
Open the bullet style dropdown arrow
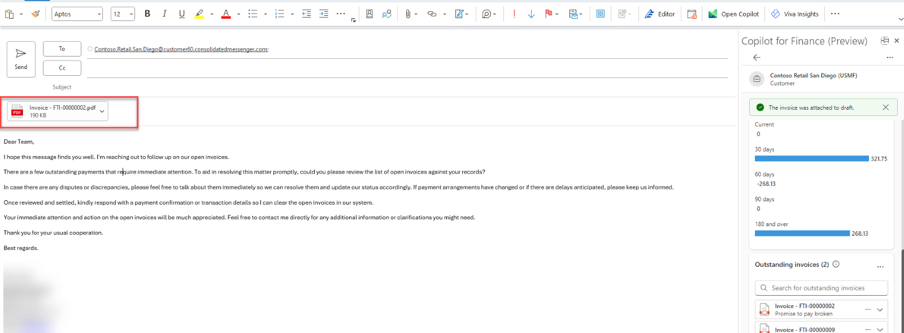tap(266, 14)
